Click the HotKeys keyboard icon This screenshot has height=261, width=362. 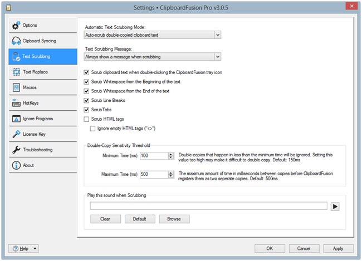[x=16, y=103]
